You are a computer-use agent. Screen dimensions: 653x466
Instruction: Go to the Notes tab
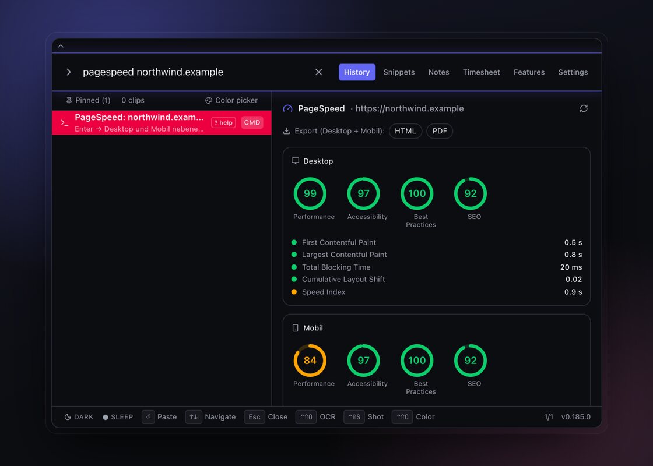pyautogui.click(x=438, y=72)
